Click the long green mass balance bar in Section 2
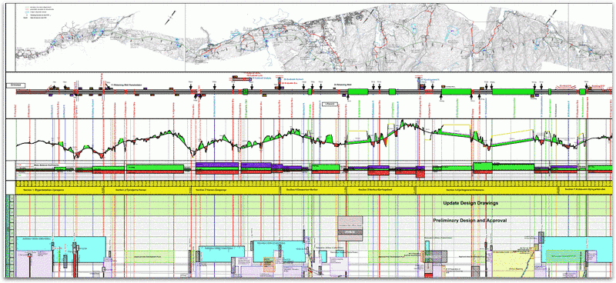 point(155,168)
